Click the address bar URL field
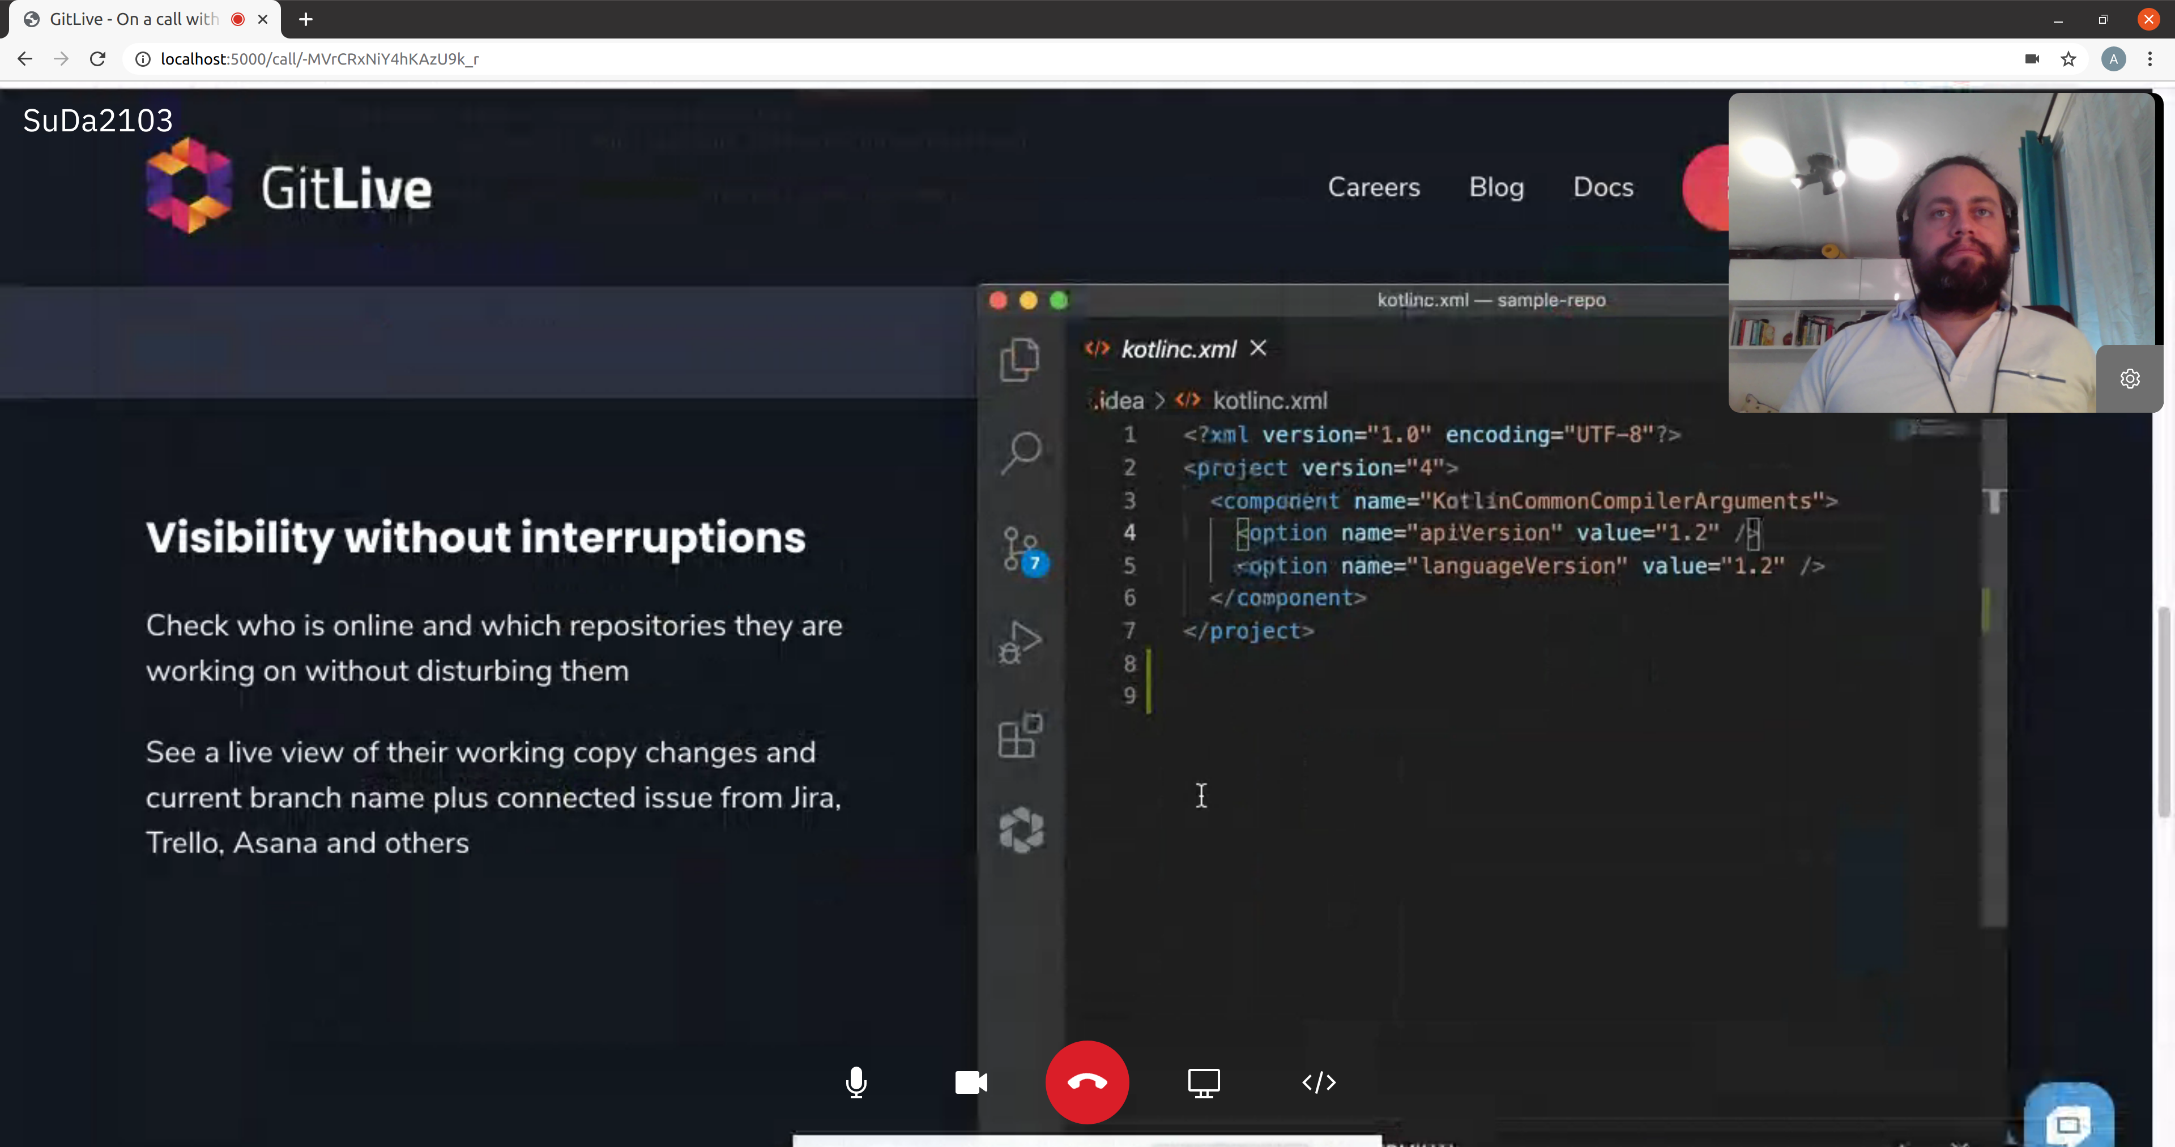 click(1072, 59)
